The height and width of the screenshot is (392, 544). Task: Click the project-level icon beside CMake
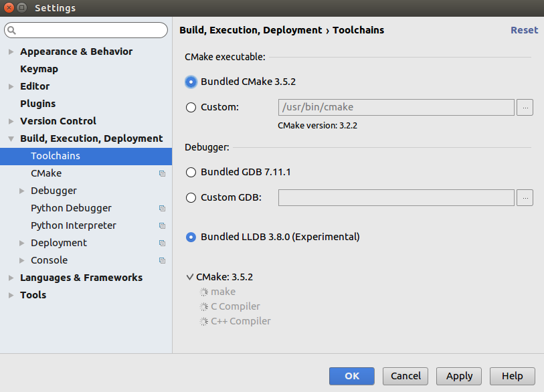[162, 173]
